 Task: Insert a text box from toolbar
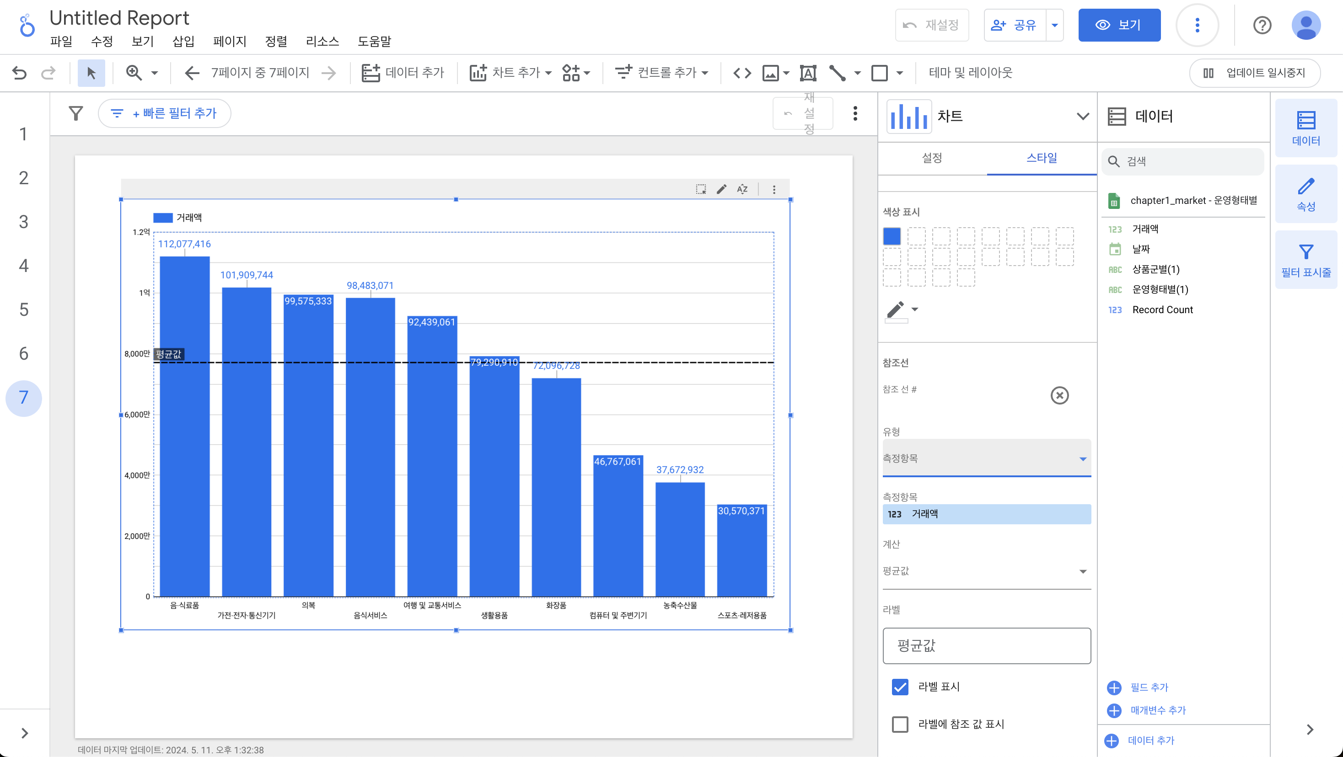pyautogui.click(x=807, y=72)
